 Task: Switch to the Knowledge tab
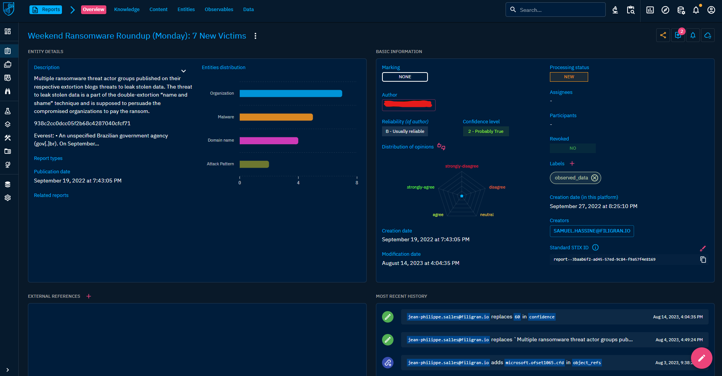[127, 10]
